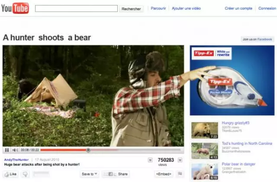Pause the video playback

pos(7,150)
